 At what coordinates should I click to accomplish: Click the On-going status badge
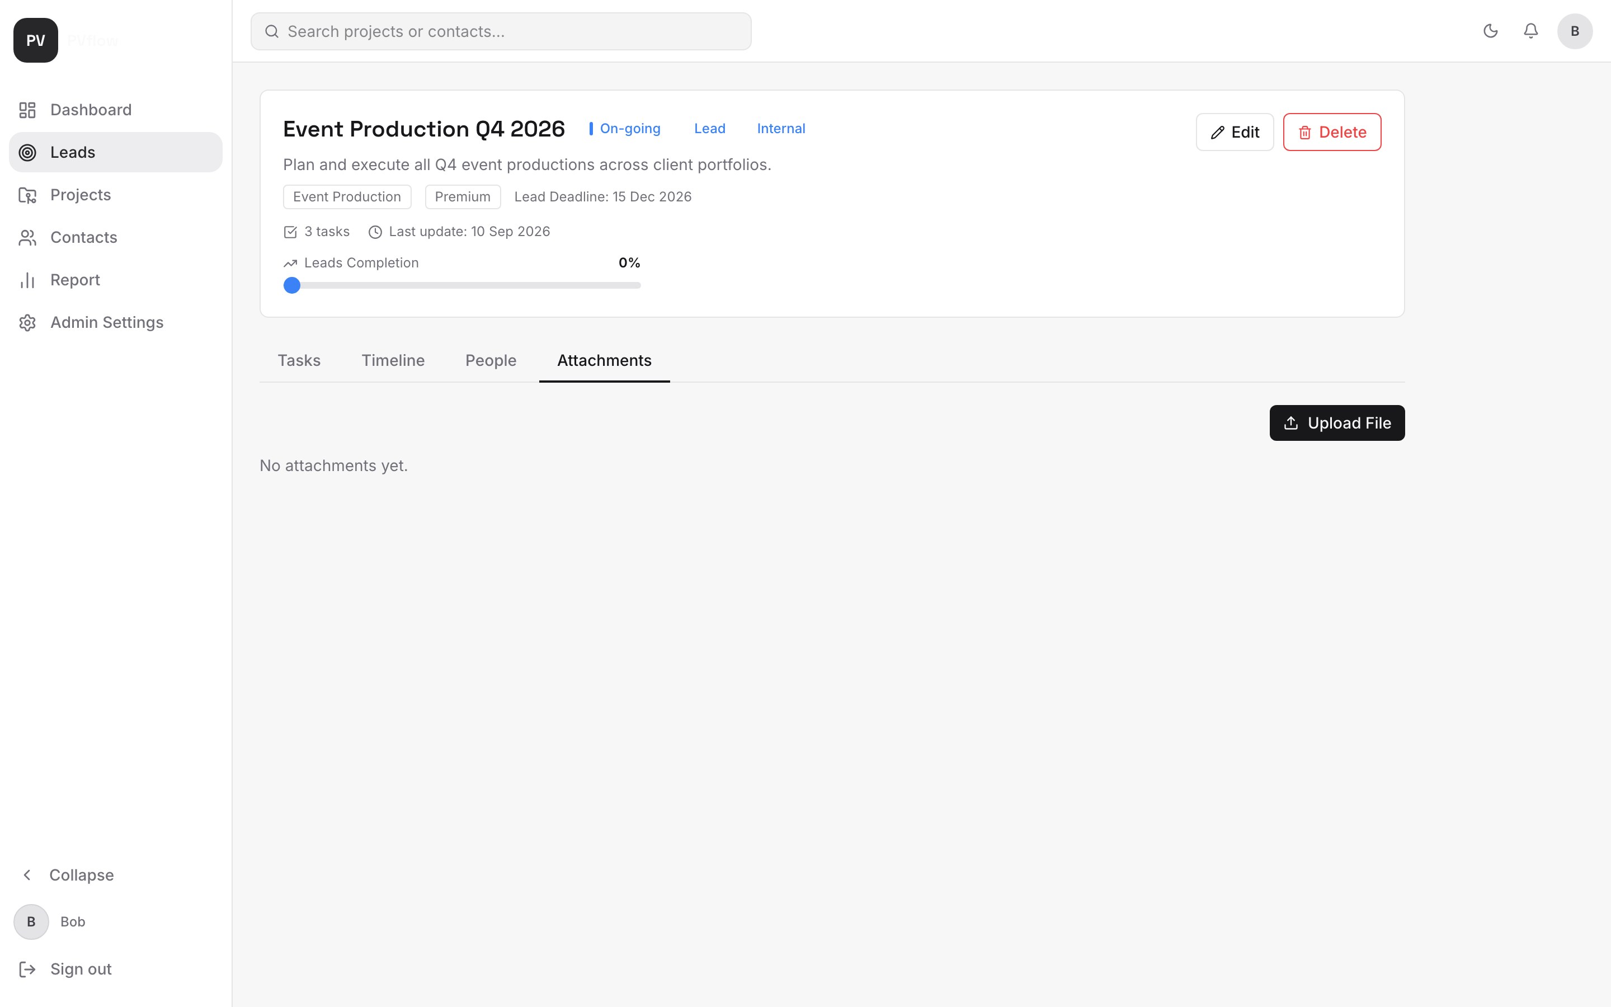pyautogui.click(x=625, y=129)
